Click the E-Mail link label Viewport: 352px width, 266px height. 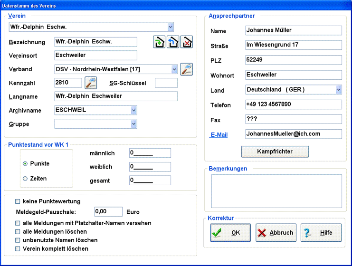tap(219, 135)
